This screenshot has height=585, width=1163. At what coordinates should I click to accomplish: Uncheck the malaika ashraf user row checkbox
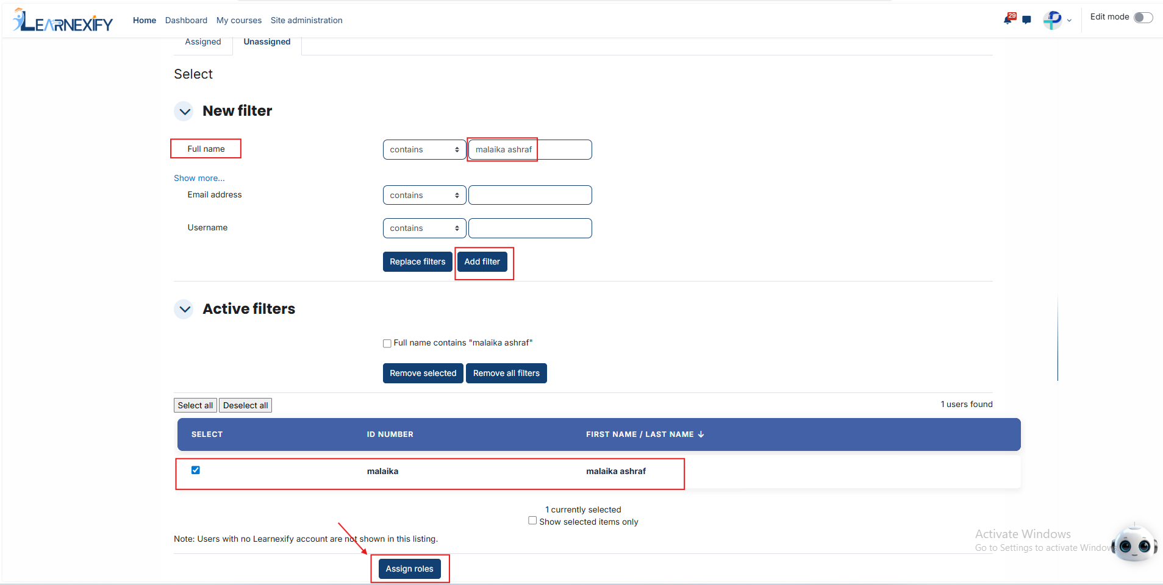point(196,470)
